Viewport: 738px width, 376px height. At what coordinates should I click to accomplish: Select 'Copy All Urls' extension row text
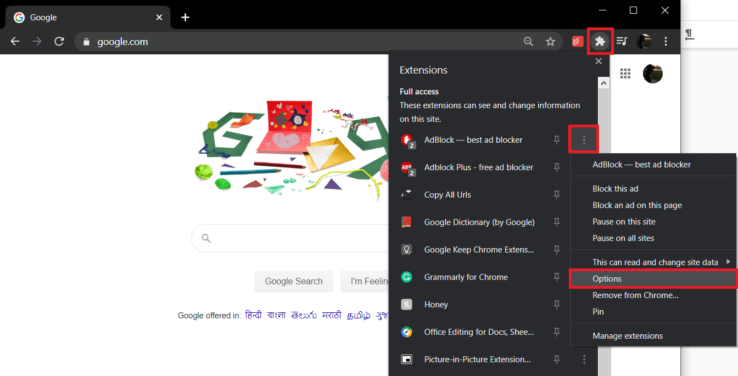tap(448, 195)
